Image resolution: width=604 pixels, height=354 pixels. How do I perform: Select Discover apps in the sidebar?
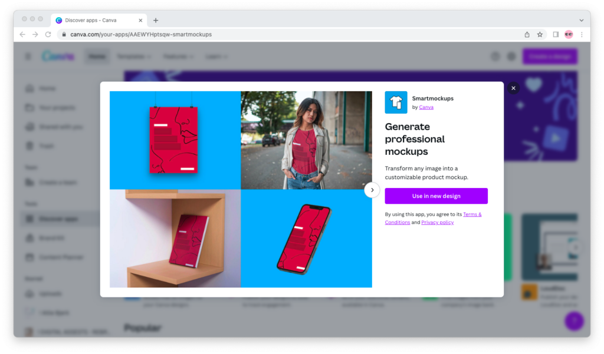point(60,219)
